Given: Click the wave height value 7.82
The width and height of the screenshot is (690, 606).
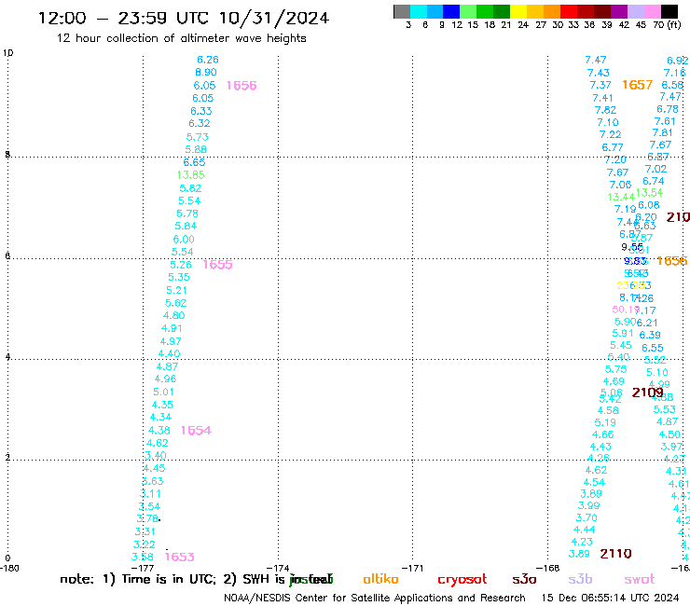Looking at the screenshot, I should click(x=605, y=110).
